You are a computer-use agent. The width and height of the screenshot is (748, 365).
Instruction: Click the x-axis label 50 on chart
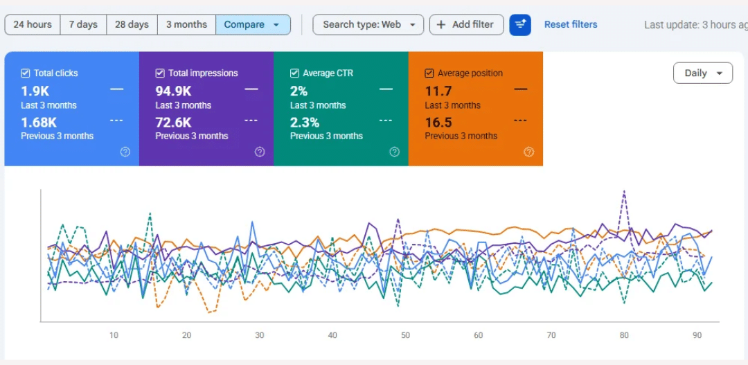point(405,335)
